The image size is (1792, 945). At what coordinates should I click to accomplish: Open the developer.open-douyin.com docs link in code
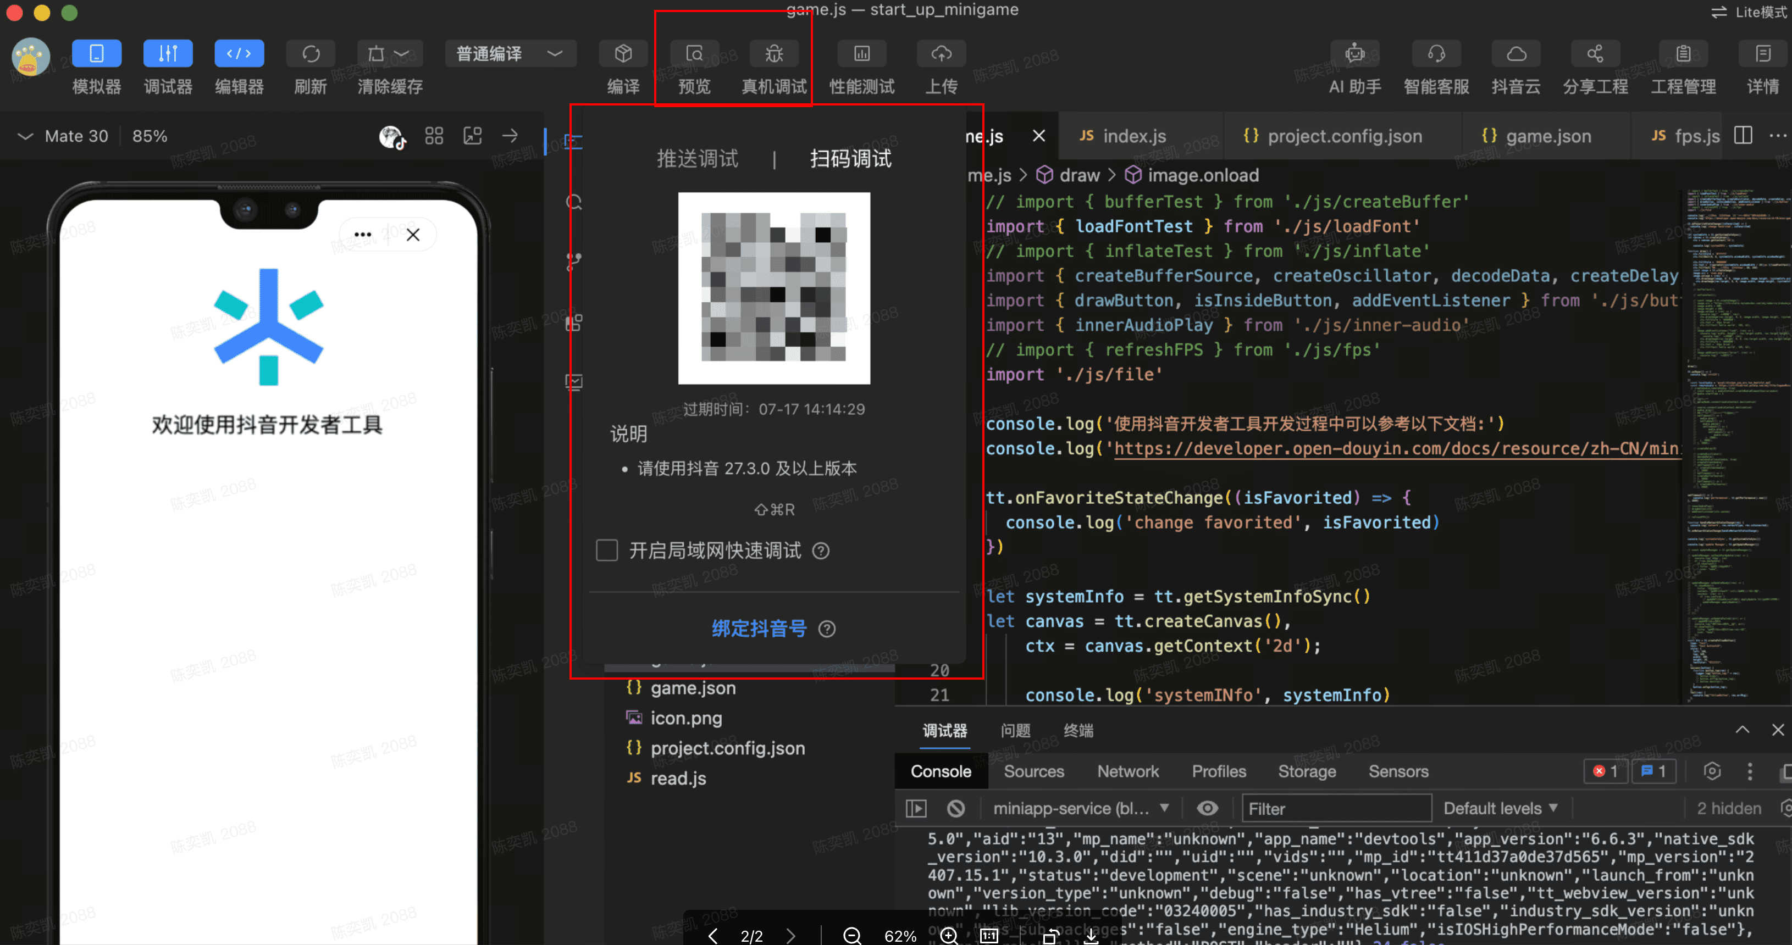[1397, 448]
